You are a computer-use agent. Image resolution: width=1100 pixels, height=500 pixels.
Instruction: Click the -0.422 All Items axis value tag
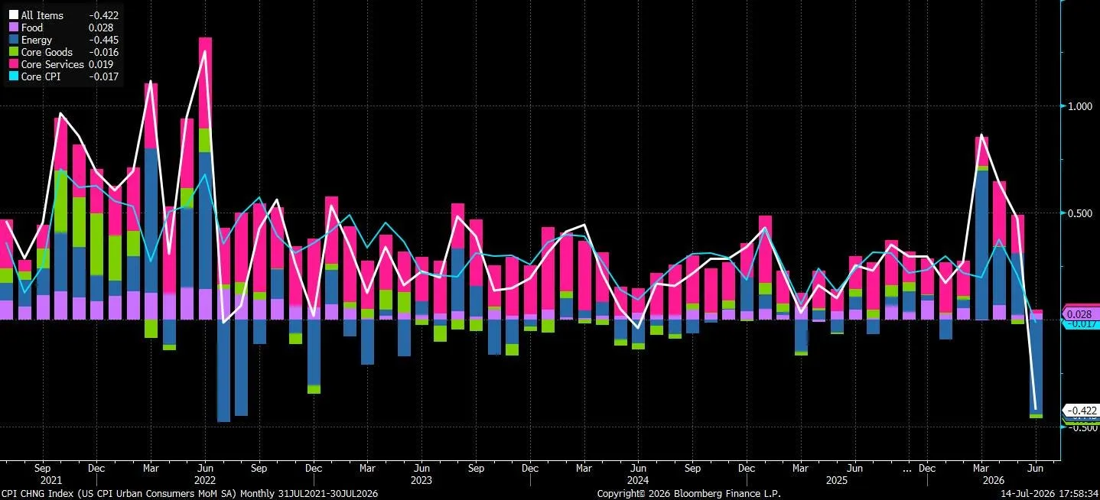coord(1081,411)
